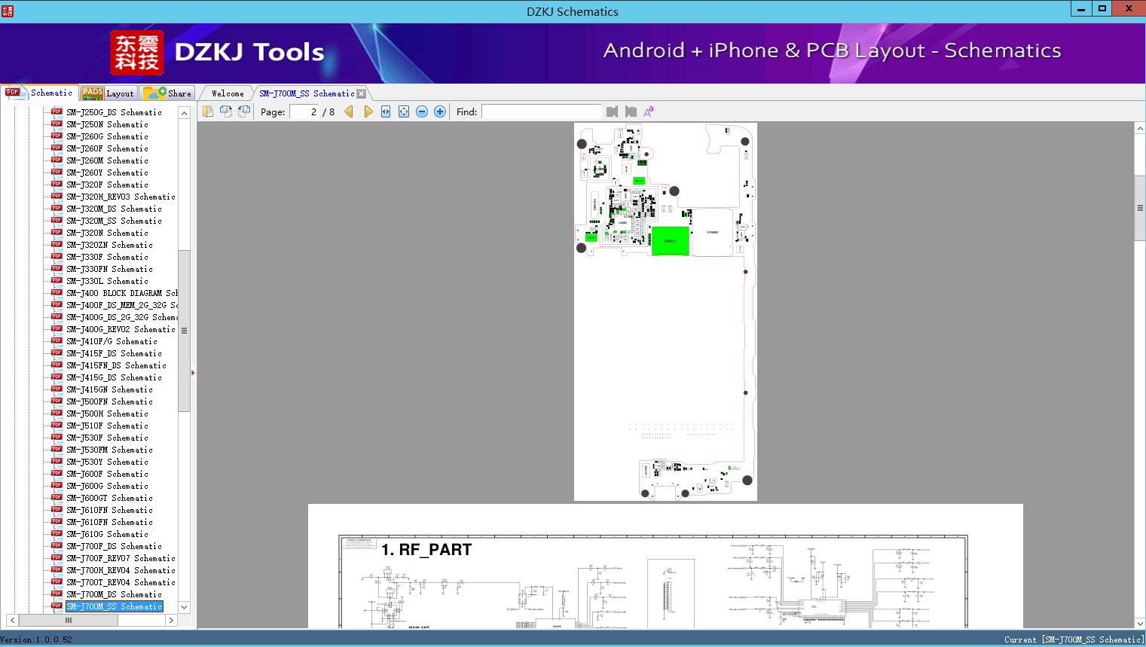Viewport: 1146px width, 647px height.
Task: Click the Version:1.0.0.52 status text
Action: point(36,639)
